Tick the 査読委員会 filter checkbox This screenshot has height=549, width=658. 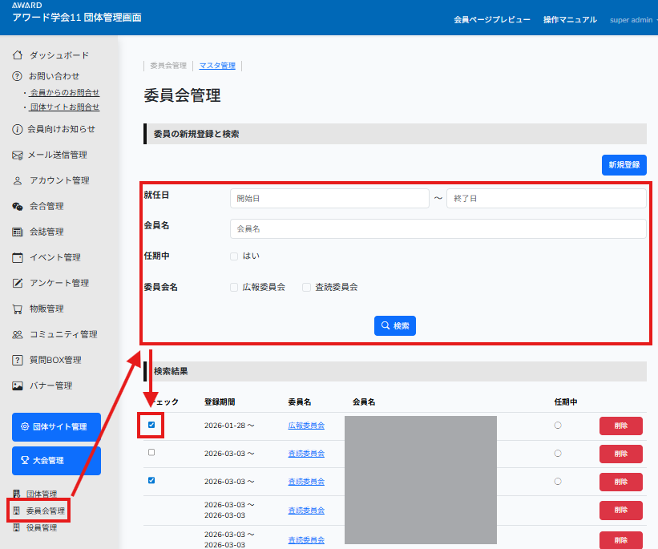[x=306, y=287]
